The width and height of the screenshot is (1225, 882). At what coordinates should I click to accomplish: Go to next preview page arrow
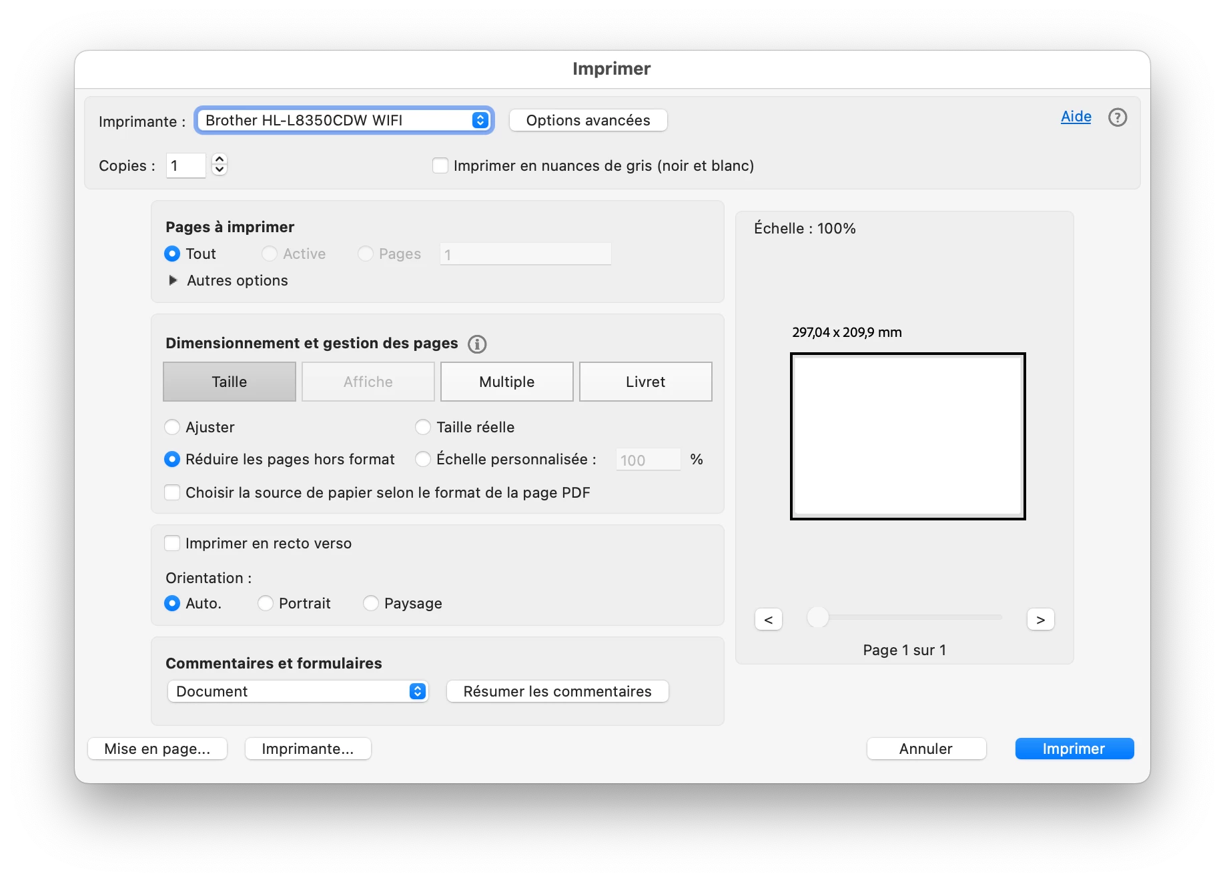tap(1040, 620)
